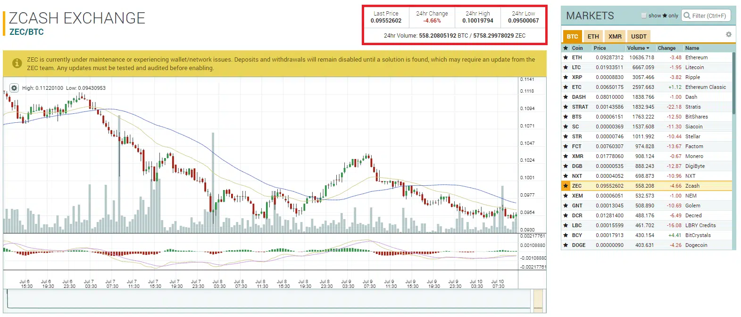Screen dimensions: 741x317
Task: Open the Ripple market link
Action: (692, 77)
